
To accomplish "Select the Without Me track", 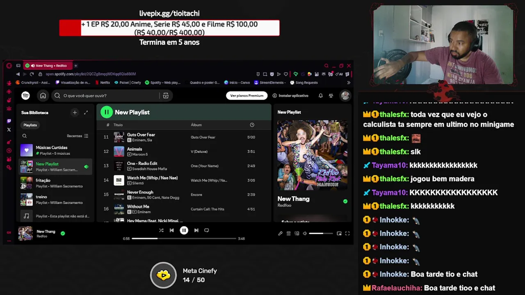I will tap(184, 209).
